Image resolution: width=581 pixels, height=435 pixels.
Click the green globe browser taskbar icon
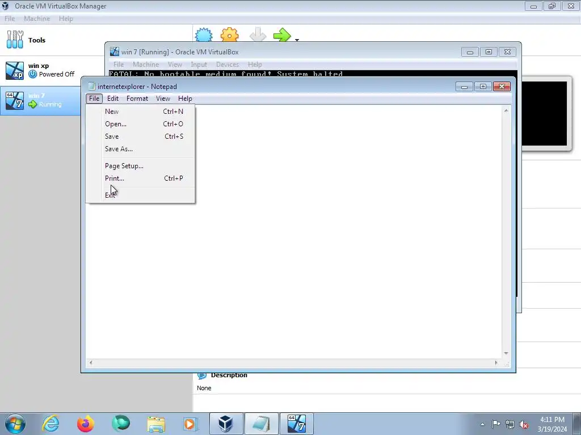pos(121,424)
